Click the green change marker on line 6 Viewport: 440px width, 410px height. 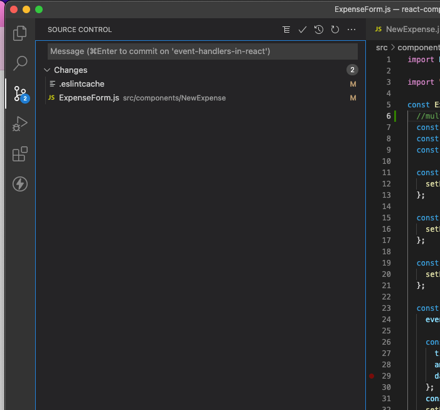395,116
